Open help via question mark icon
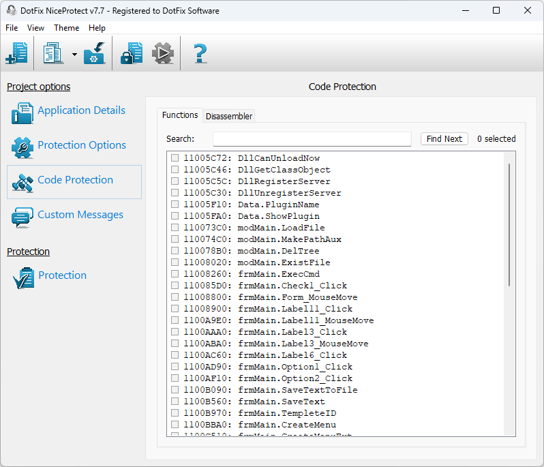 200,53
